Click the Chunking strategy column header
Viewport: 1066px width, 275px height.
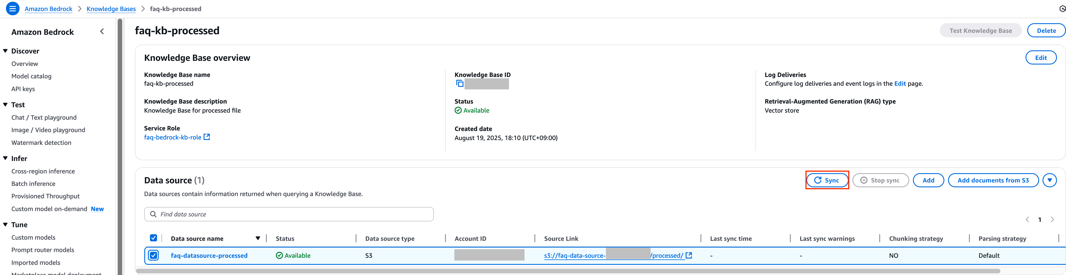pos(916,239)
